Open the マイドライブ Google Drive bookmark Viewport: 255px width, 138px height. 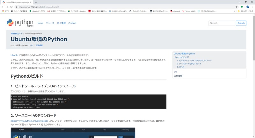(x=77, y=11)
